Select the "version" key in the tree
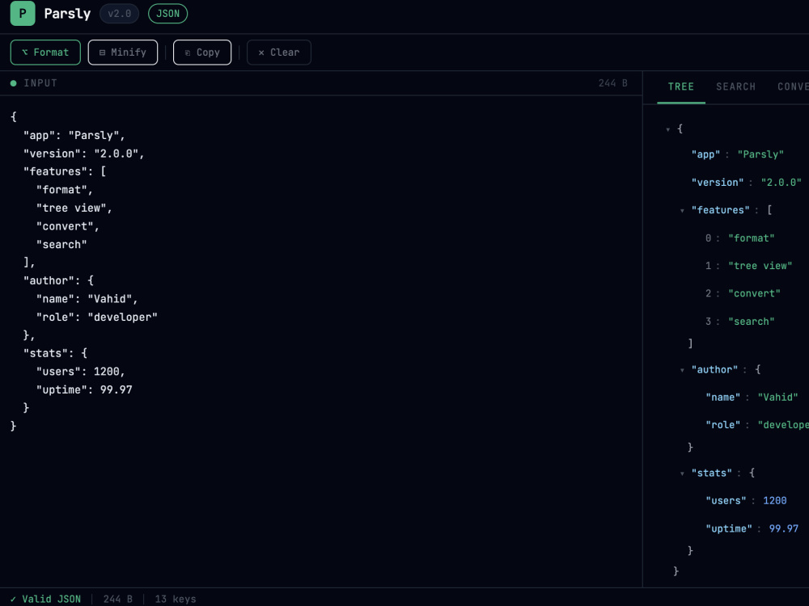 pos(718,183)
